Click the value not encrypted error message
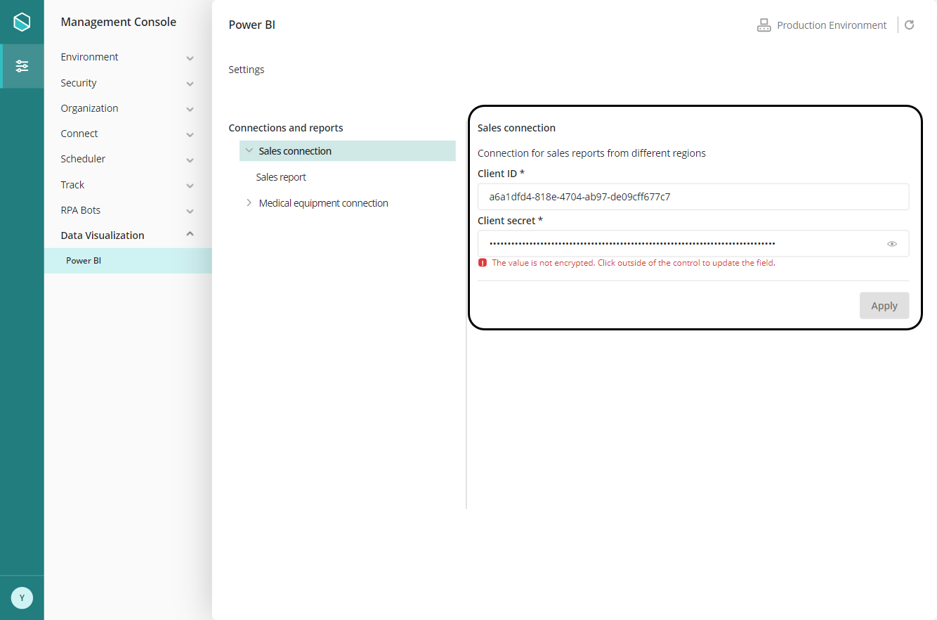The height and width of the screenshot is (620, 937). [634, 263]
